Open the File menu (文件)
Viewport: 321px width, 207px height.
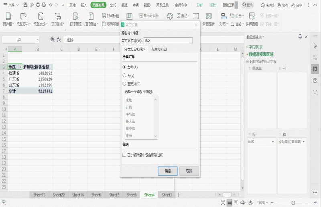[11, 5]
